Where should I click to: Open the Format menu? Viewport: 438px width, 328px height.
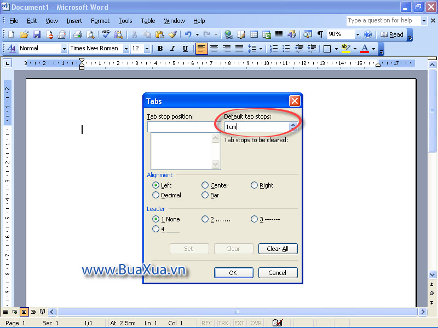tap(100, 21)
